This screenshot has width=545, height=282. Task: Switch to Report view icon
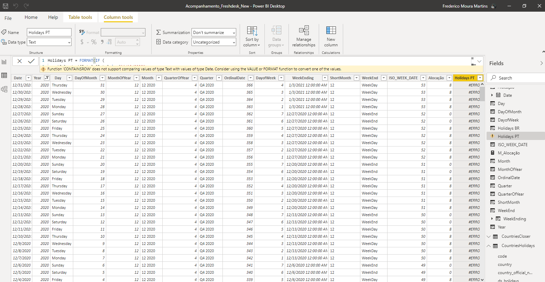(x=4, y=62)
